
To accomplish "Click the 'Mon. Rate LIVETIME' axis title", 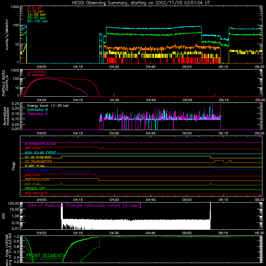I will click(7, 250).
